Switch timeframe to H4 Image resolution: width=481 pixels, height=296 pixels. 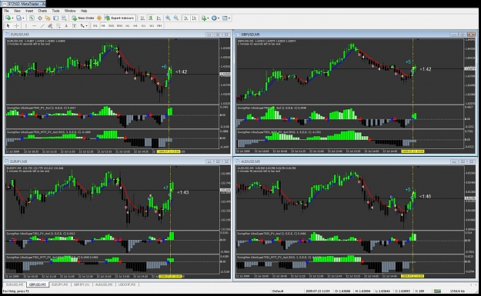[x=135, y=25]
